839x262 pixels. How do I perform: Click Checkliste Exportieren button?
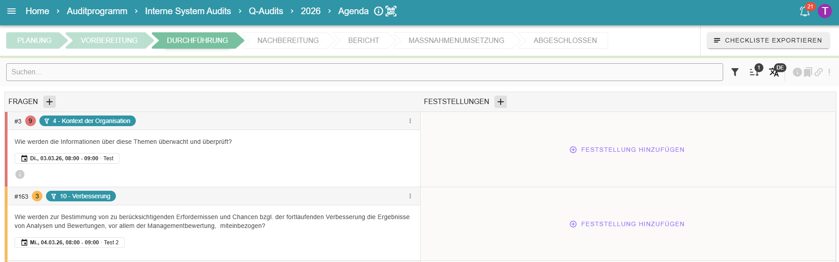point(768,40)
